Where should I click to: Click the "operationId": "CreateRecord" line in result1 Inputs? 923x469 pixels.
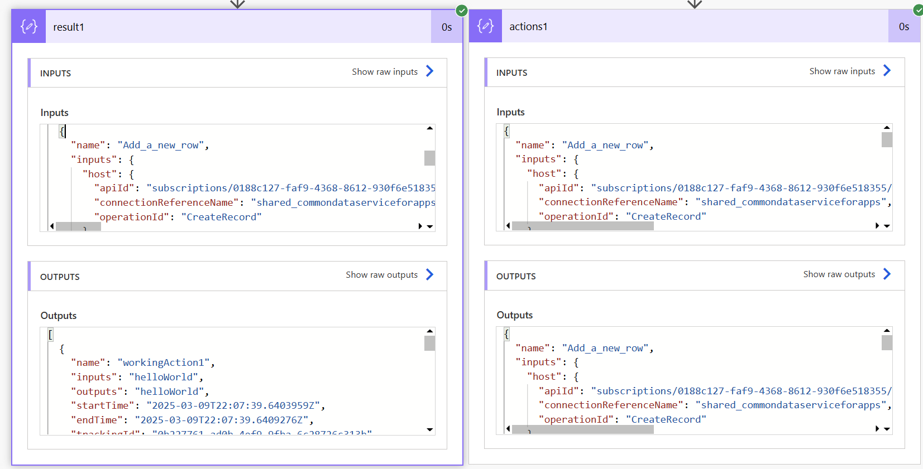tap(178, 217)
